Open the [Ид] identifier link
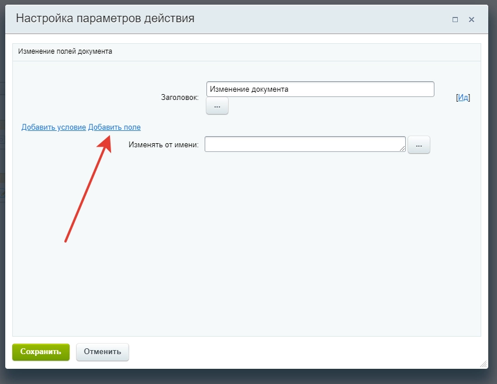Image resolution: width=497 pixels, height=384 pixels. tap(464, 97)
